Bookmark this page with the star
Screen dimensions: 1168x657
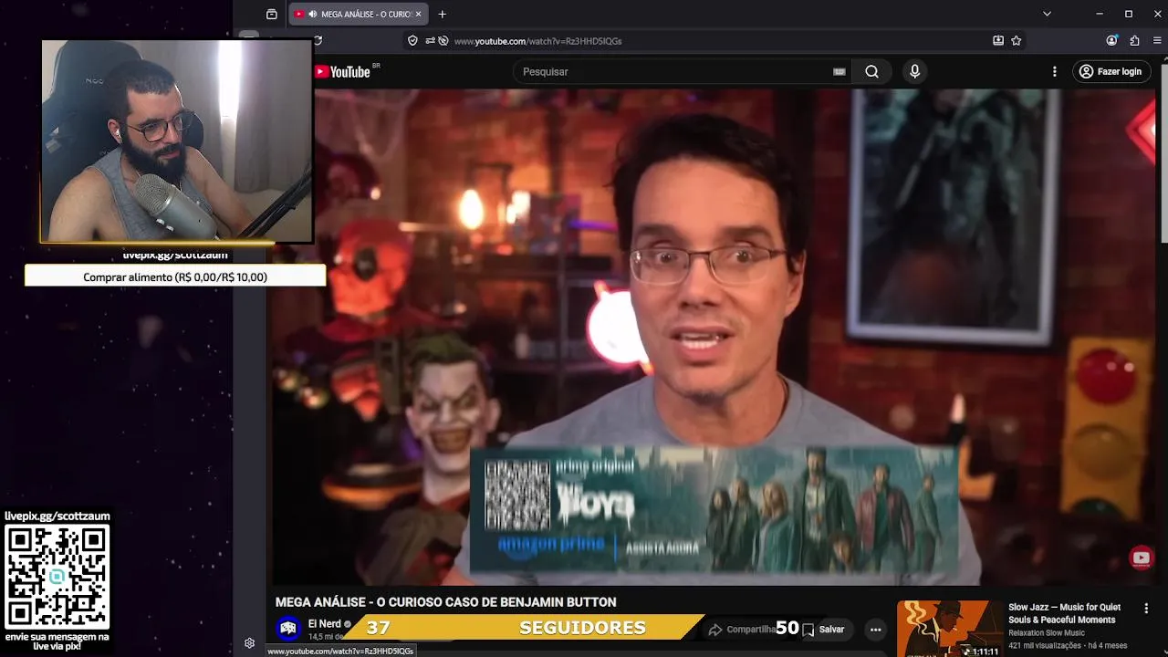(1016, 40)
